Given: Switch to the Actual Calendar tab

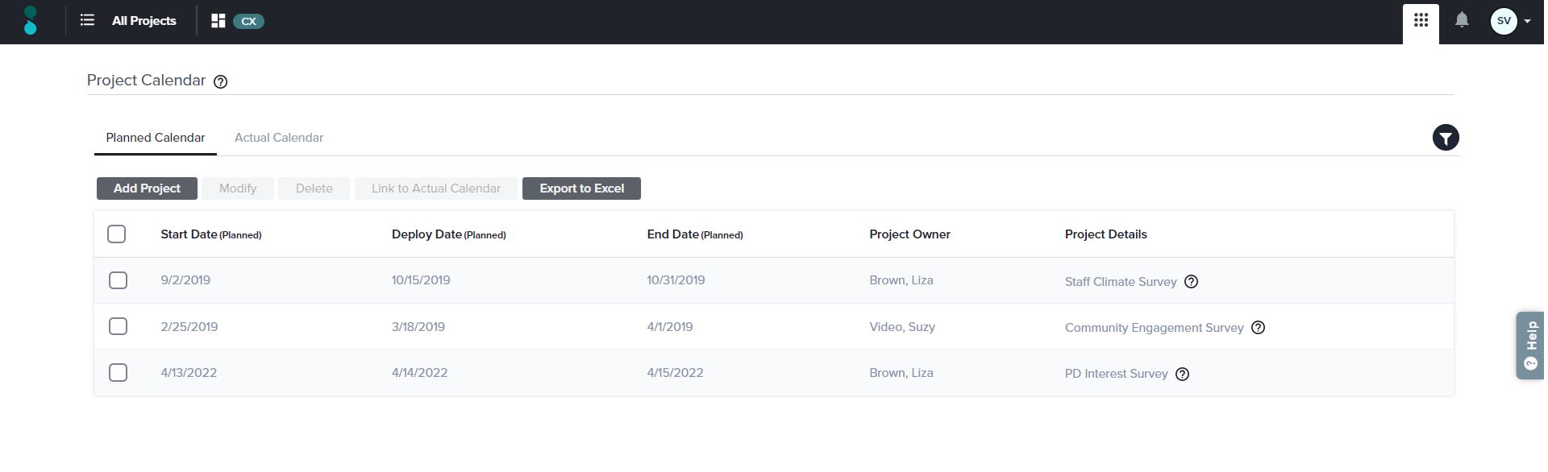Looking at the screenshot, I should point(279,138).
